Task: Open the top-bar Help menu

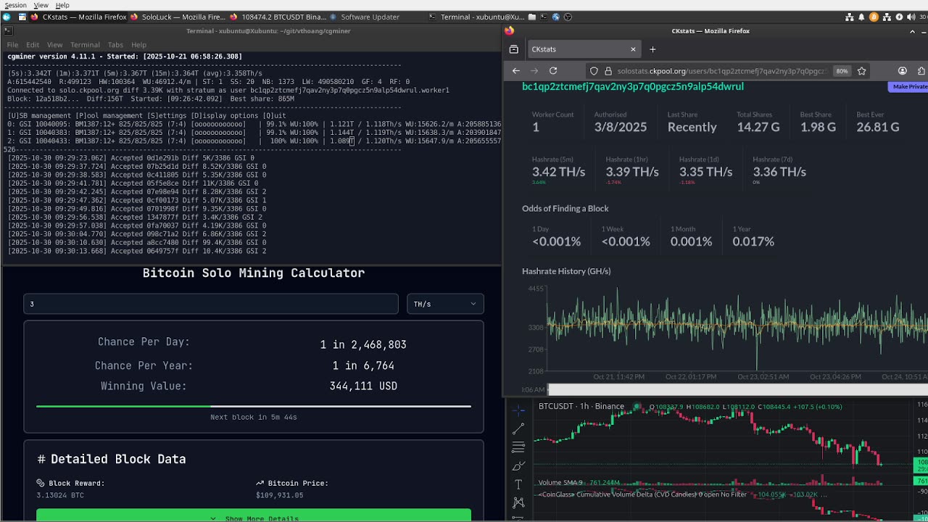Action: [x=62, y=5]
